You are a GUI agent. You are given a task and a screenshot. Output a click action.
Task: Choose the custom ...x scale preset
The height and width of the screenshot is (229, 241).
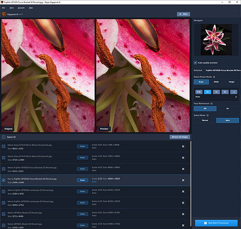coord(234,92)
